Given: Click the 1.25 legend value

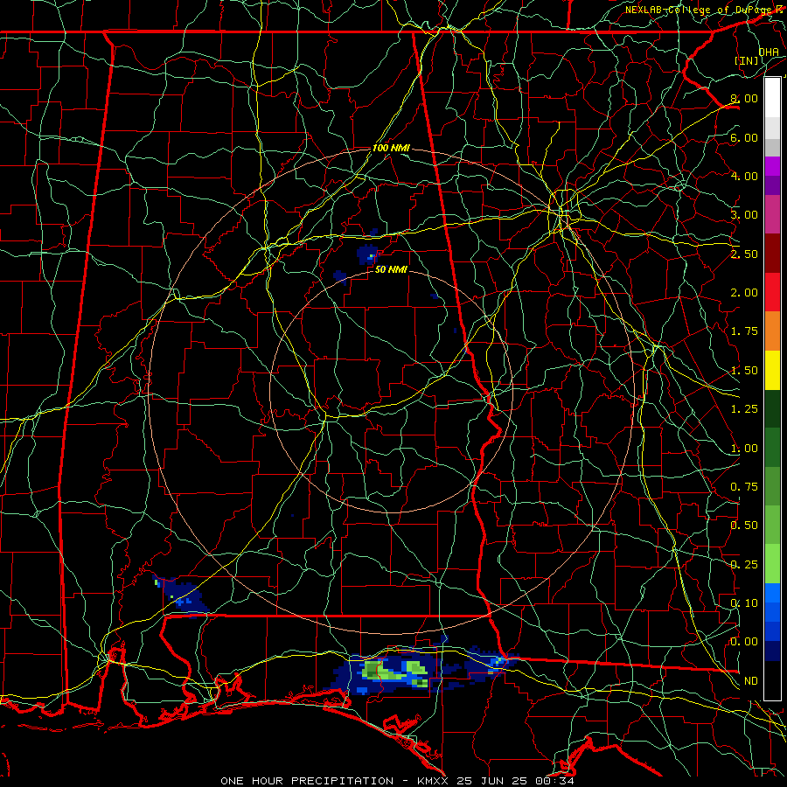Looking at the screenshot, I should pyautogui.click(x=744, y=409).
